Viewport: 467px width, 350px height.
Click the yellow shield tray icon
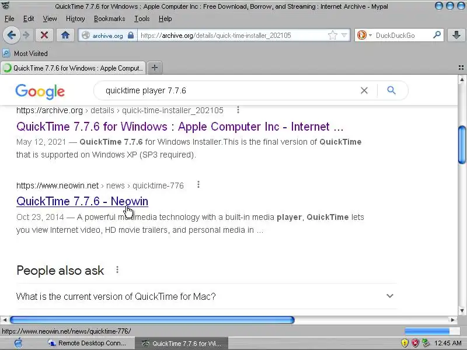[x=405, y=343]
